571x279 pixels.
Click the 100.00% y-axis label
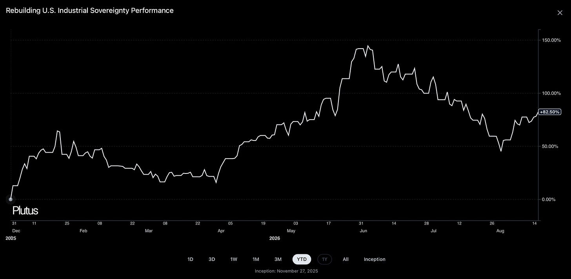(551, 93)
